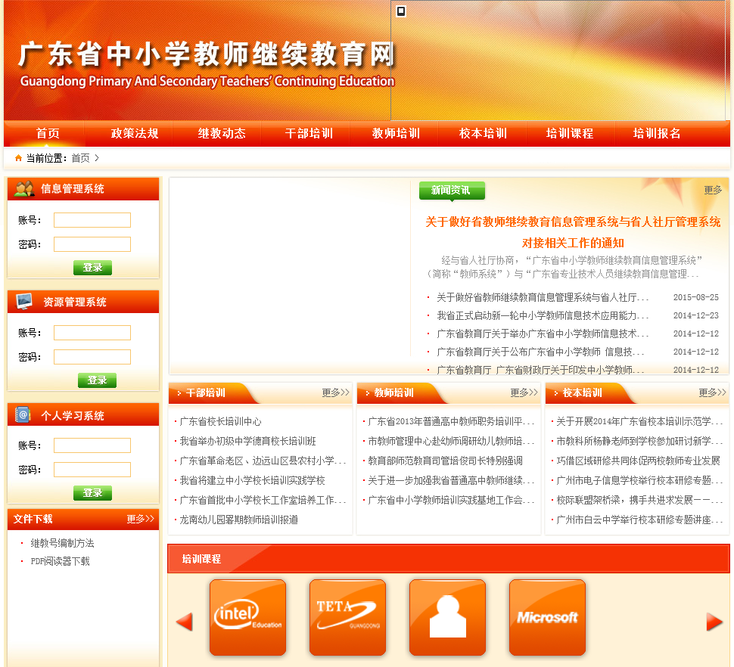This screenshot has width=734, height=667.
Task: Open 我省将建立中小学校长培训实践学校 link
Action: coord(252,480)
